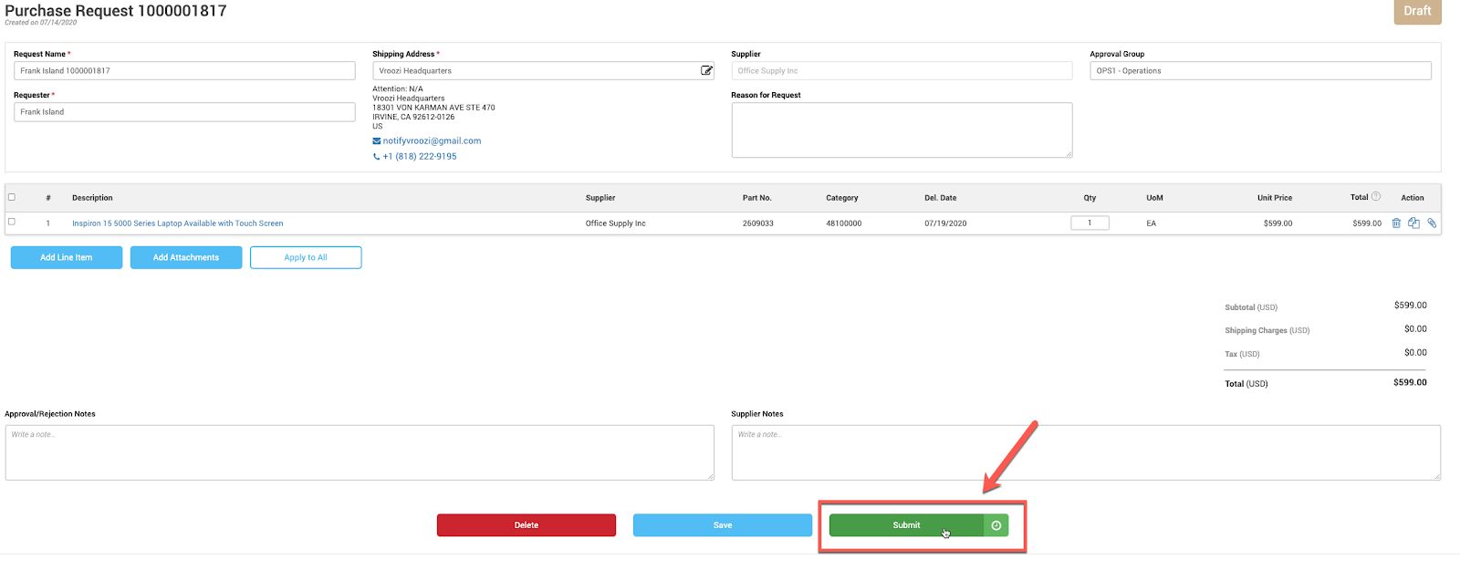Screen dimensions: 1460x571
Task: Delete the purchase request
Action: 527,524
